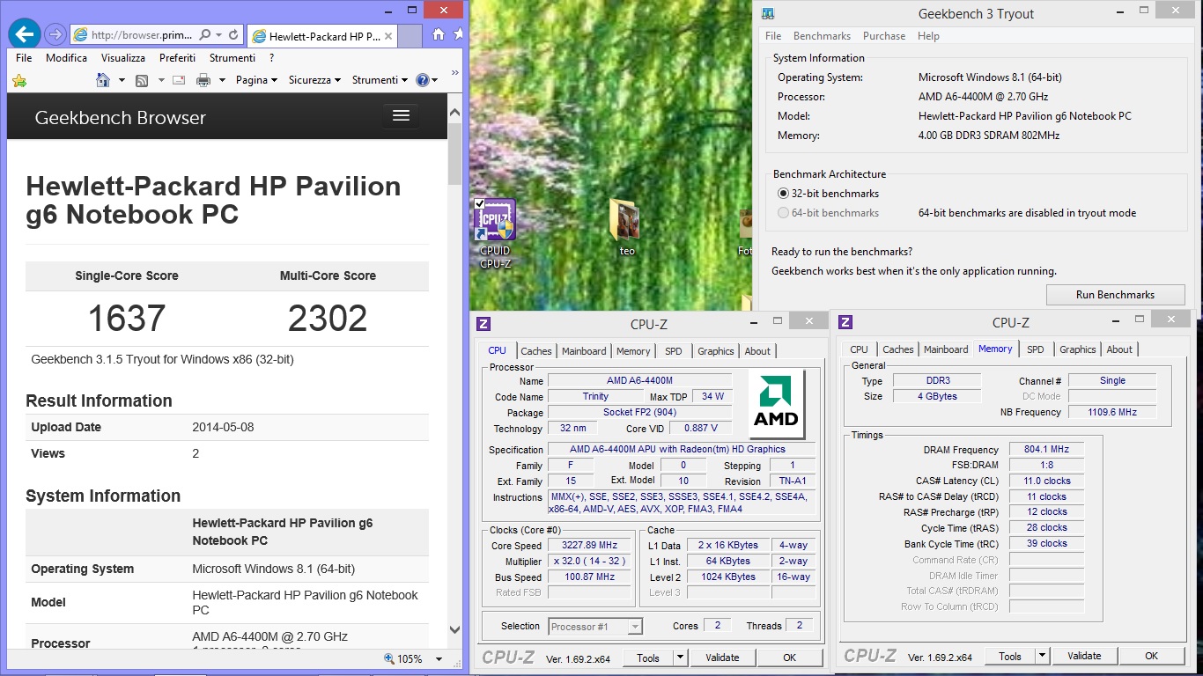This screenshot has height=676, width=1203.
Task: Open the Preferiti menu in IE
Action: (x=178, y=58)
